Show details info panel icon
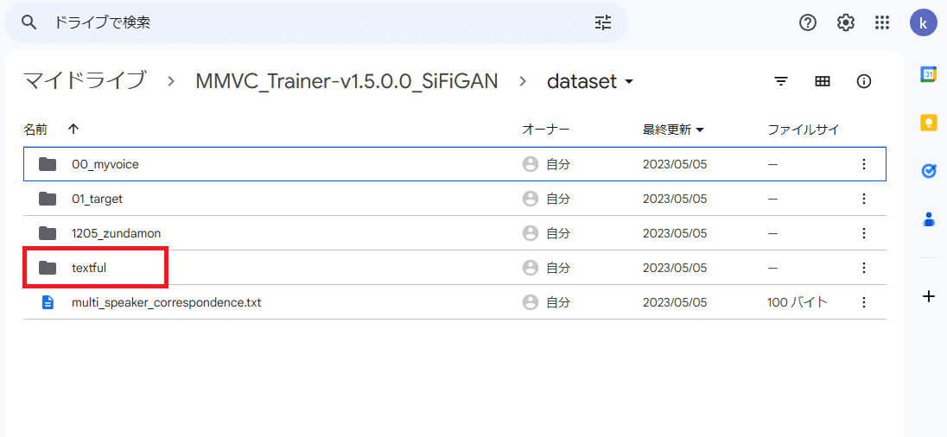The width and height of the screenshot is (947, 437). click(864, 81)
